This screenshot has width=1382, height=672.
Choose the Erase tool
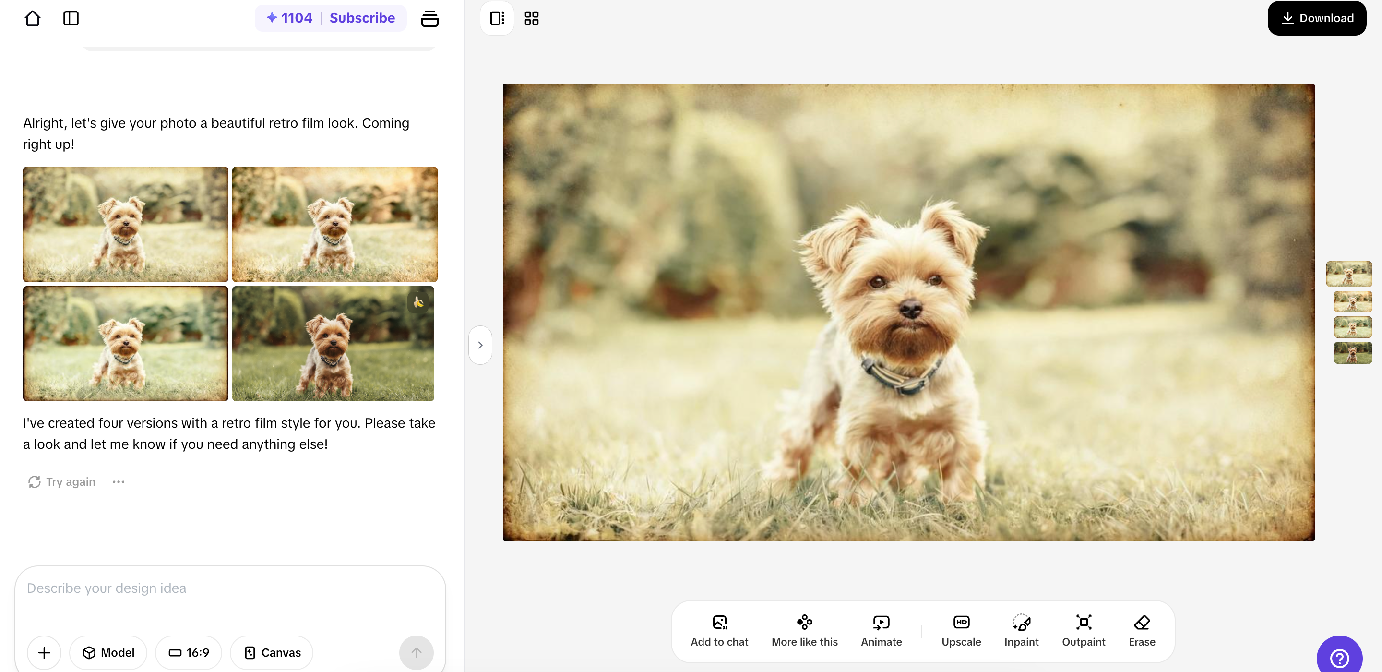click(1142, 631)
